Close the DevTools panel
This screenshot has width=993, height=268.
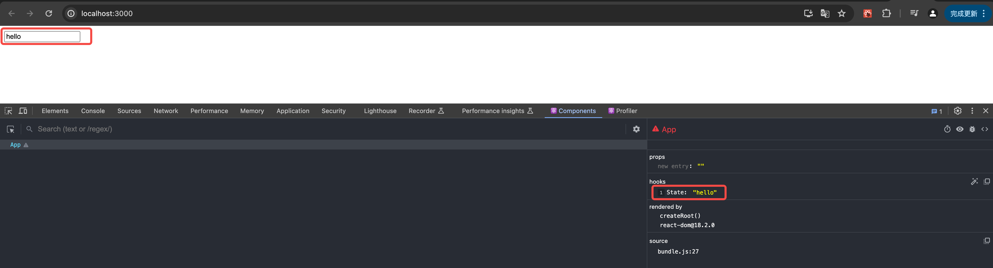986,111
